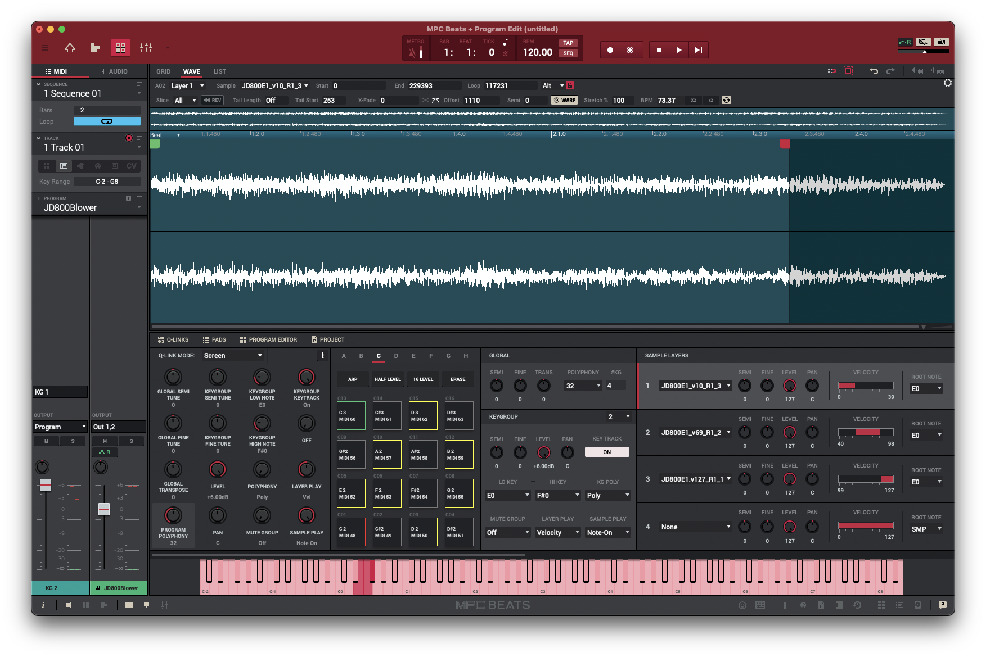Open the help icon in status bar

(x=943, y=605)
